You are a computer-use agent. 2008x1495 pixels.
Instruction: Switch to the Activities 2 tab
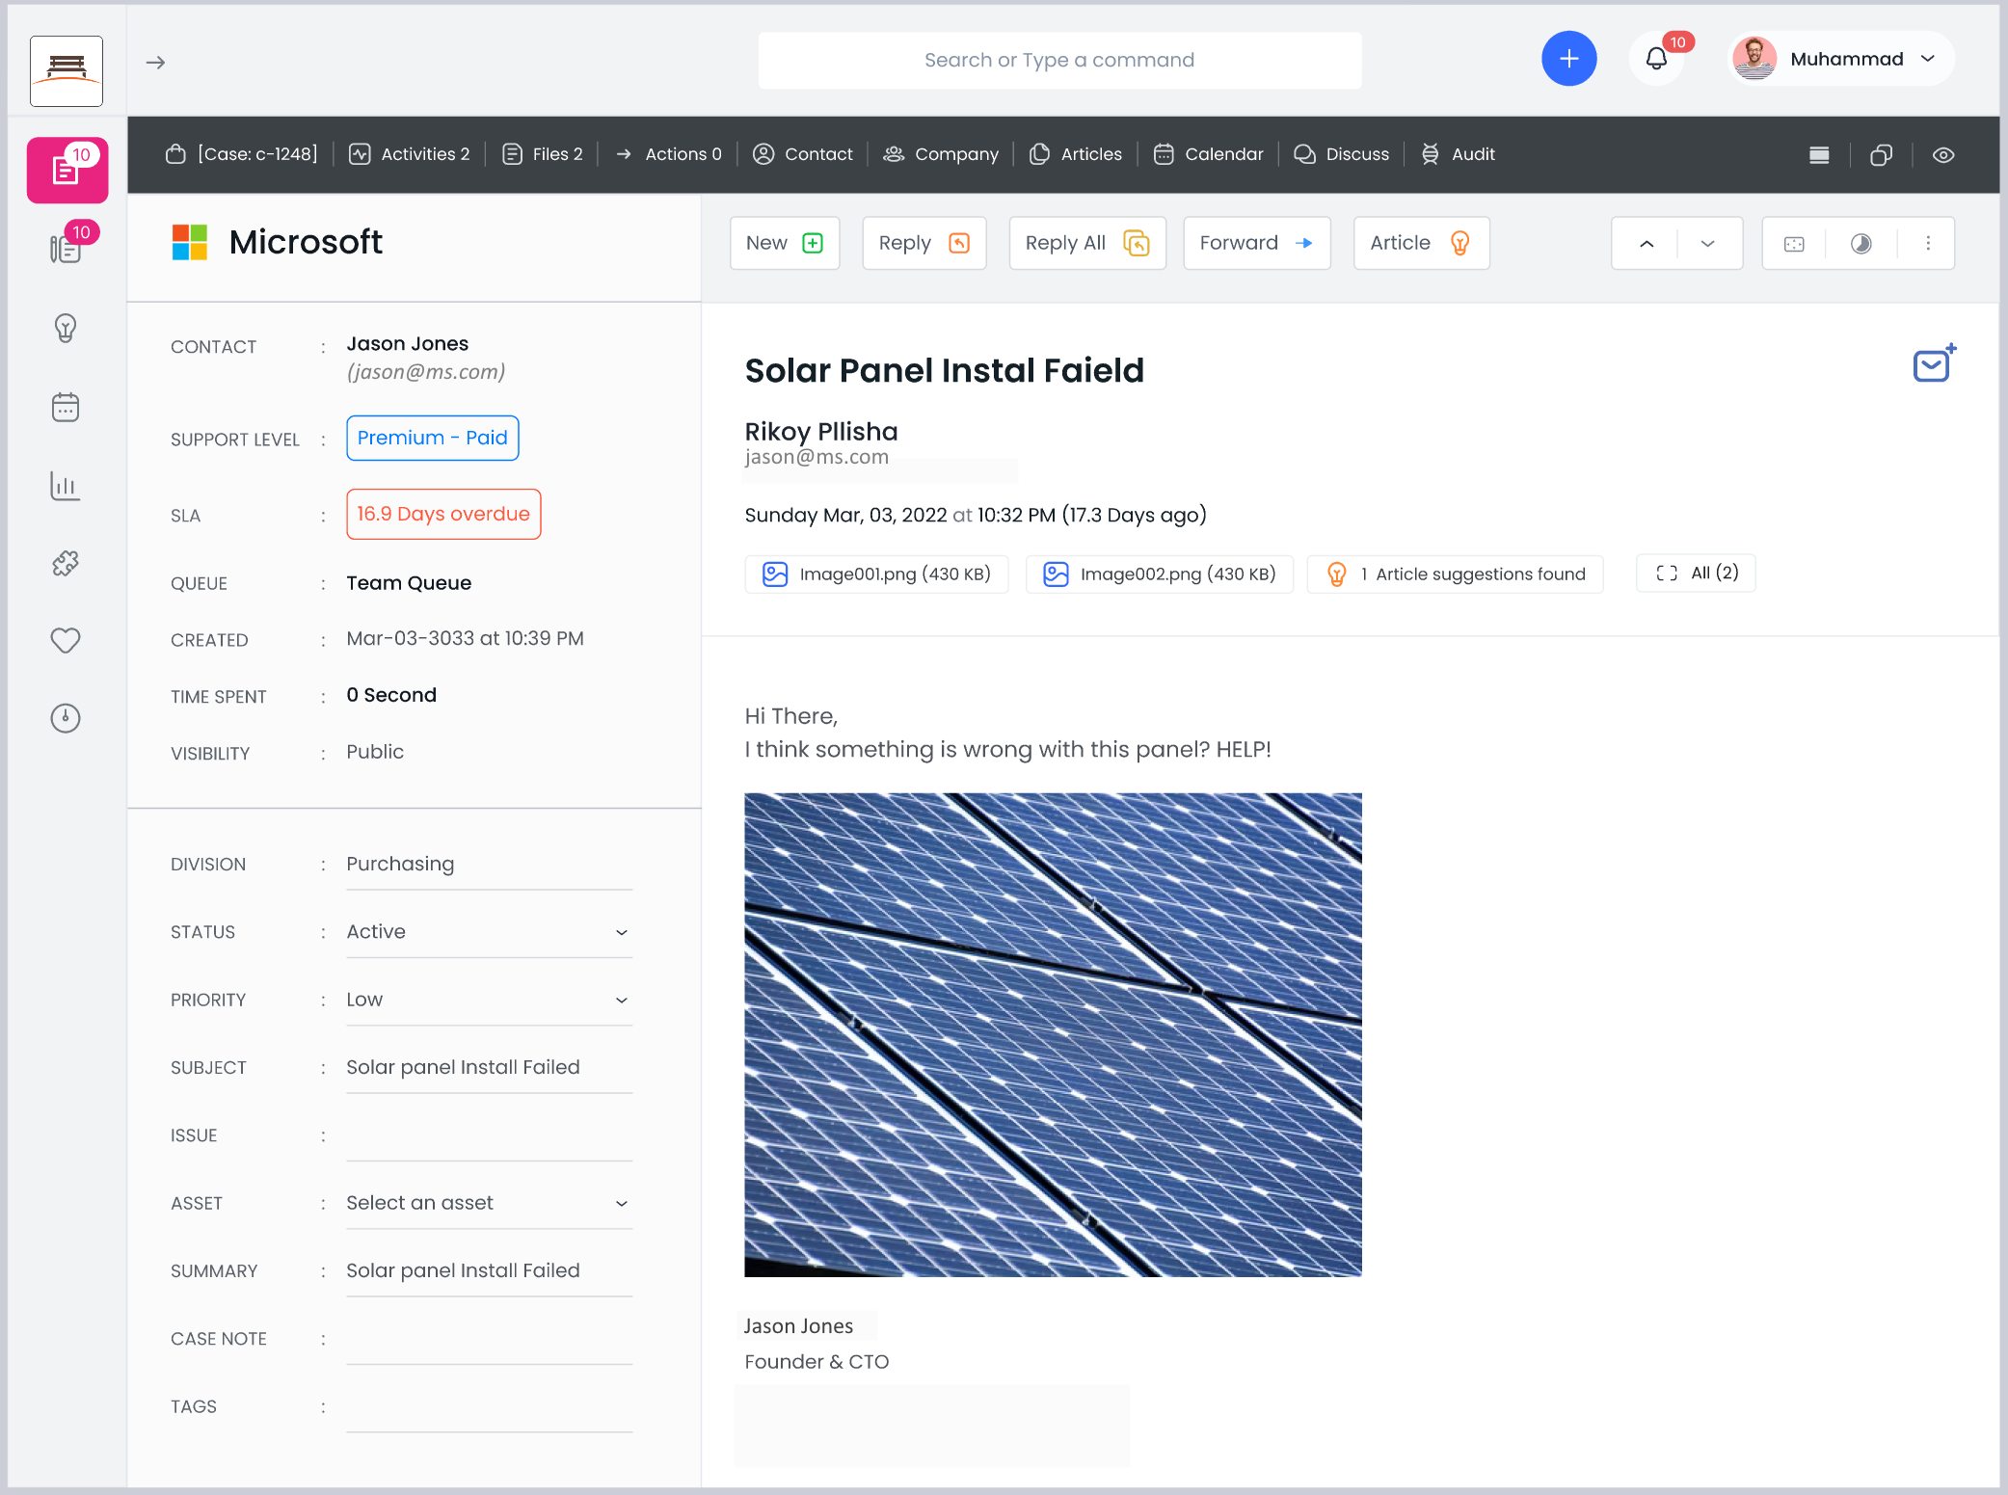tap(410, 154)
